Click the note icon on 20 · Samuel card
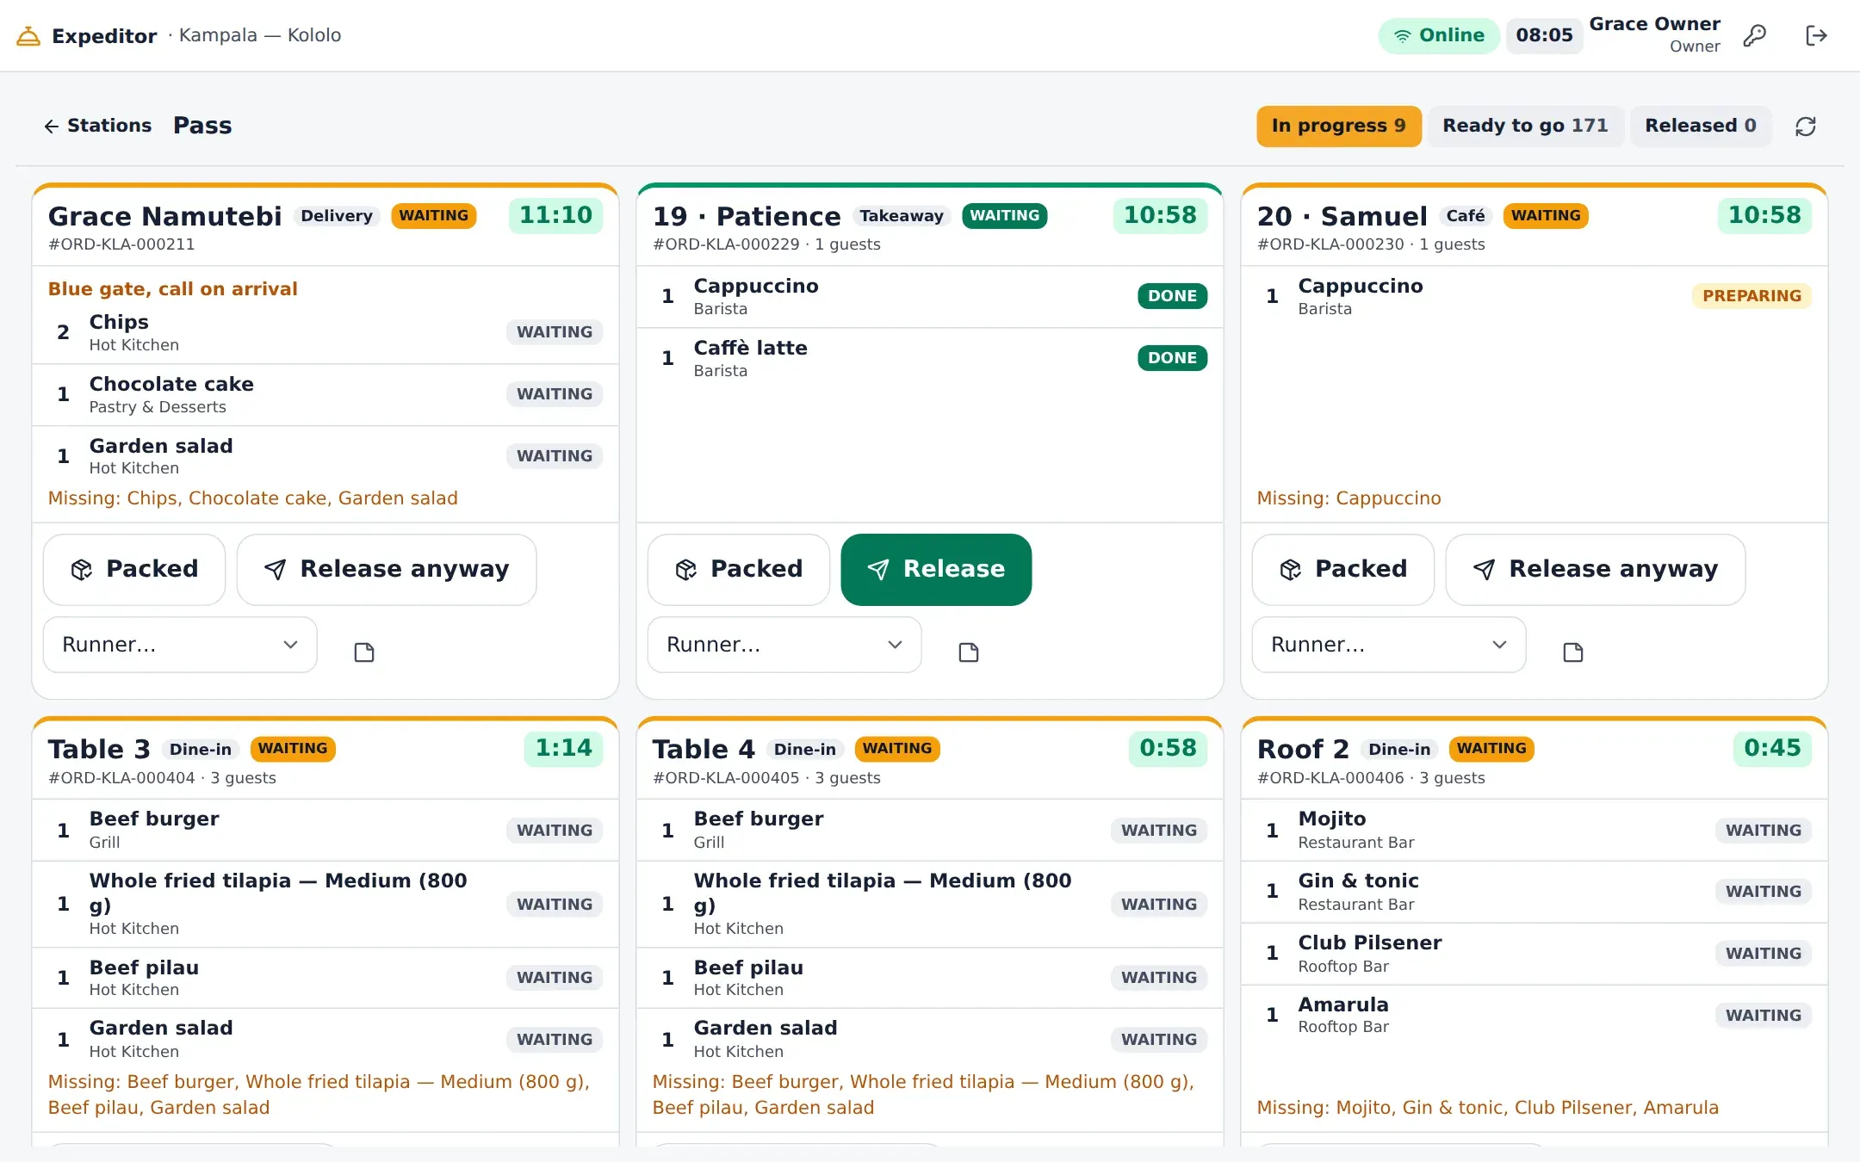The height and width of the screenshot is (1162, 1860). [x=1573, y=652]
